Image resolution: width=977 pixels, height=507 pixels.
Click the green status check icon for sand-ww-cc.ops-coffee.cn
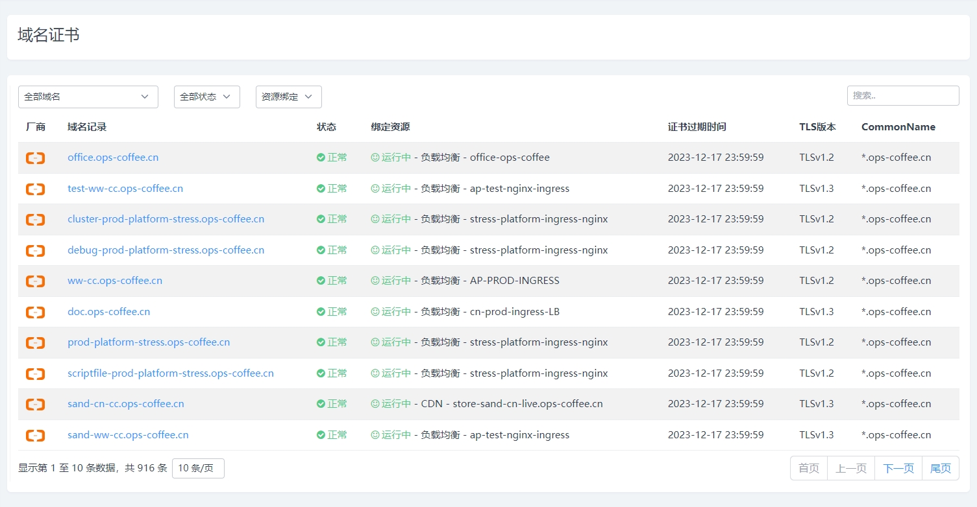(x=321, y=435)
